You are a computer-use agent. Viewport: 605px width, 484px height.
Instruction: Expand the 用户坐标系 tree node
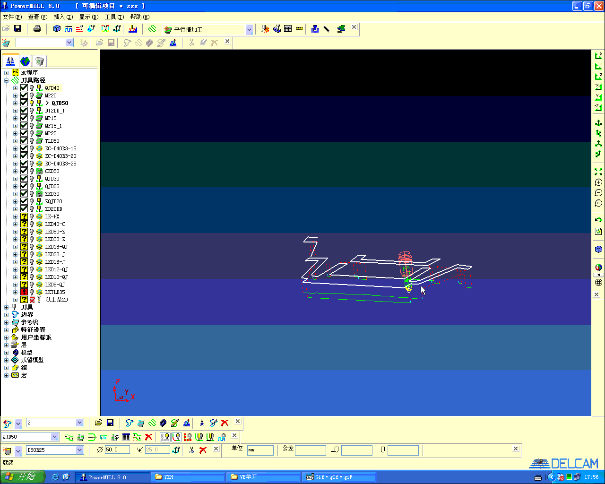click(x=7, y=337)
